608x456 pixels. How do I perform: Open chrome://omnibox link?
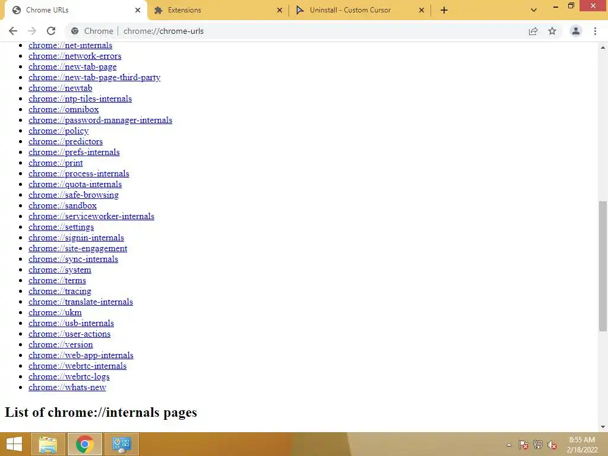64,109
